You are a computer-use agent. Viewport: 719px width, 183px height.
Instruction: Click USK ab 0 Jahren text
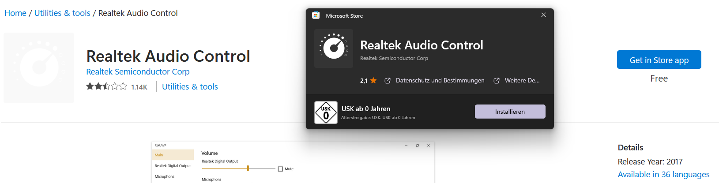click(x=366, y=108)
